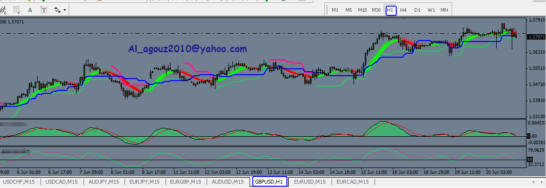This screenshot has height=188, width=546.
Task: Select the Equidistant Channel drawing tool
Action: 3,10
